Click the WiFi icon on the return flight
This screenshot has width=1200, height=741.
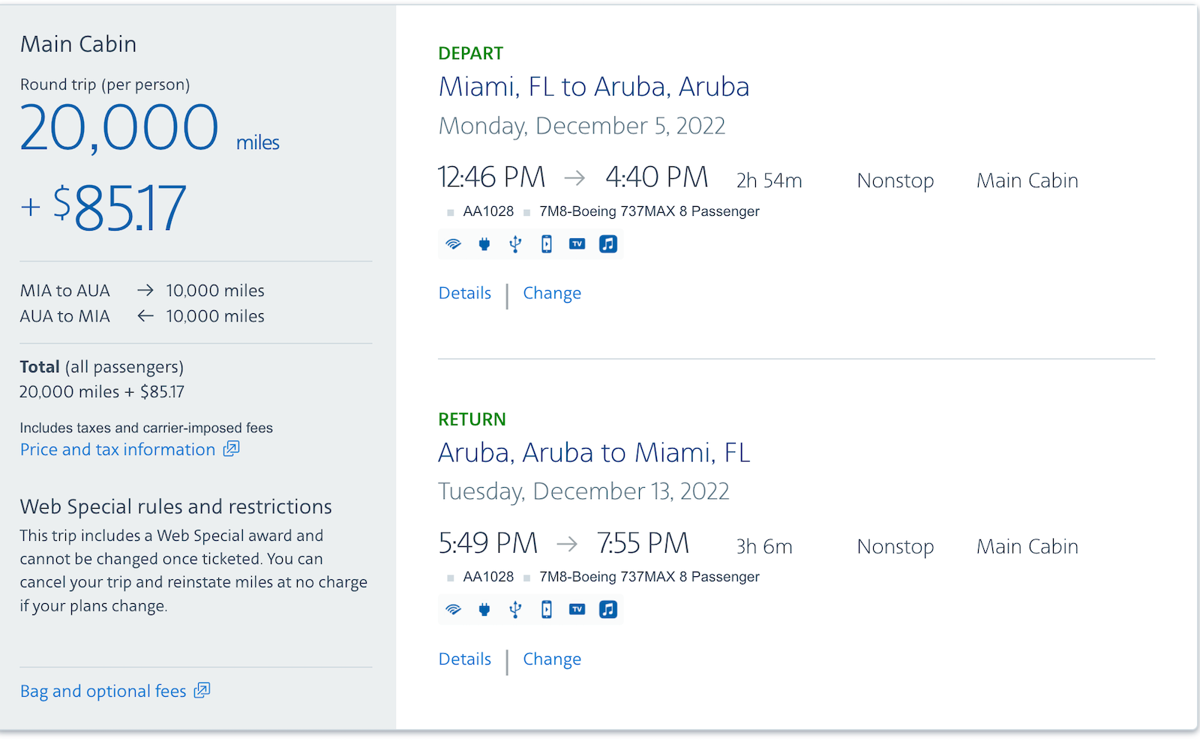click(453, 609)
